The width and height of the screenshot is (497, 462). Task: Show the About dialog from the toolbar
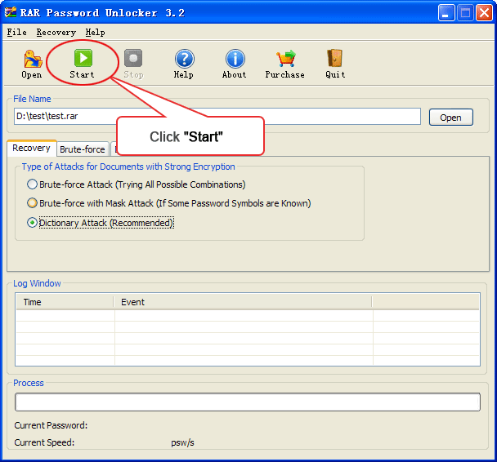tap(235, 64)
